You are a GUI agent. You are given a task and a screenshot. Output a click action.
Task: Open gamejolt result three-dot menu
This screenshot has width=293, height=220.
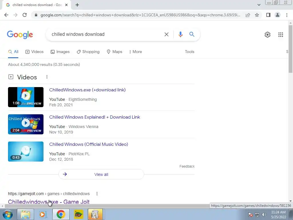coord(97,194)
